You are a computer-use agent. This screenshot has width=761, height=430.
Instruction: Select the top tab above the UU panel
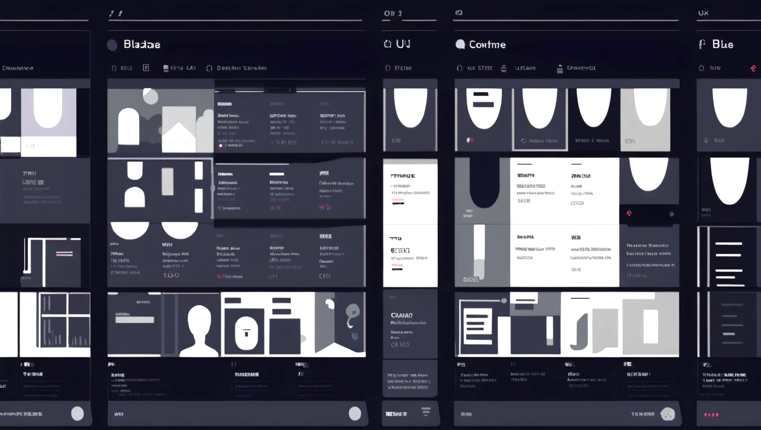393,13
